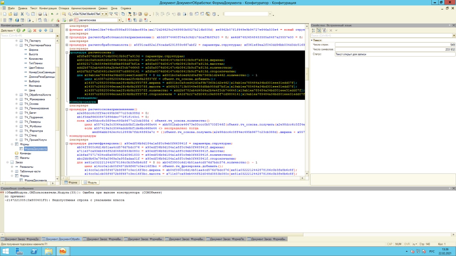Click the red delete X in Конфигурация panel
Viewport: 456px width, 256px height.
pyautogui.click(x=35, y=31)
